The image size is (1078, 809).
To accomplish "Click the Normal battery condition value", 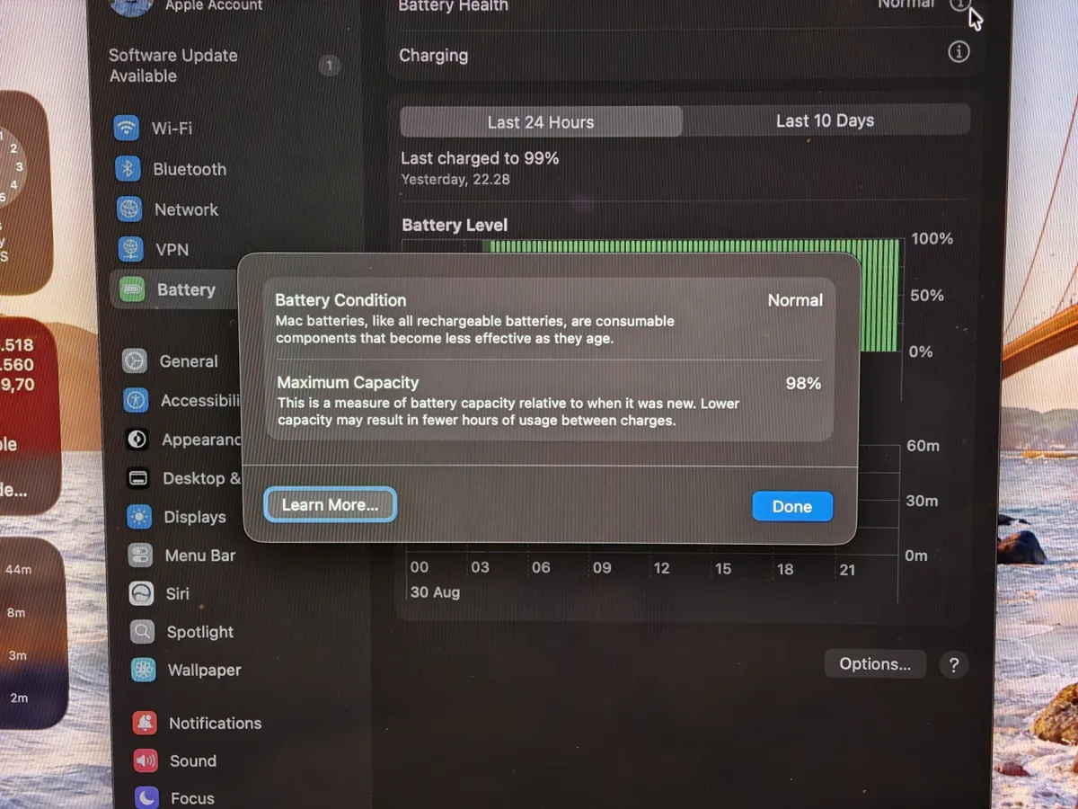I will point(795,300).
